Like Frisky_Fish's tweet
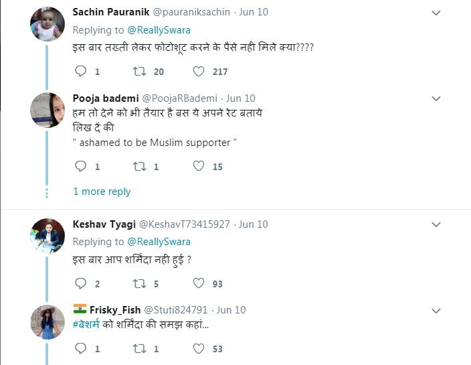471x365 pixels. [x=199, y=349]
